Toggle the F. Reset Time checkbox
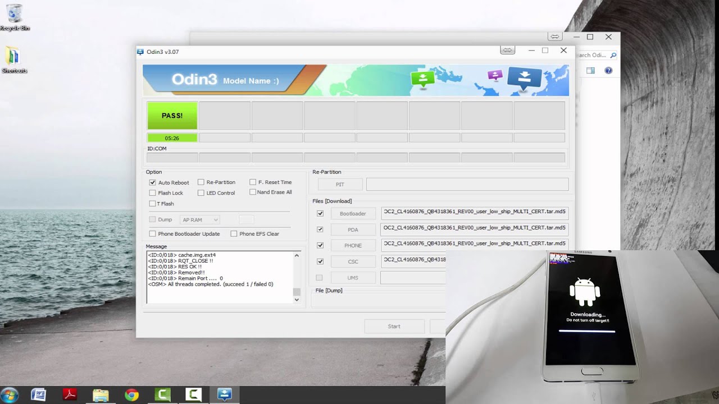The height and width of the screenshot is (404, 719). tap(253, 182)
